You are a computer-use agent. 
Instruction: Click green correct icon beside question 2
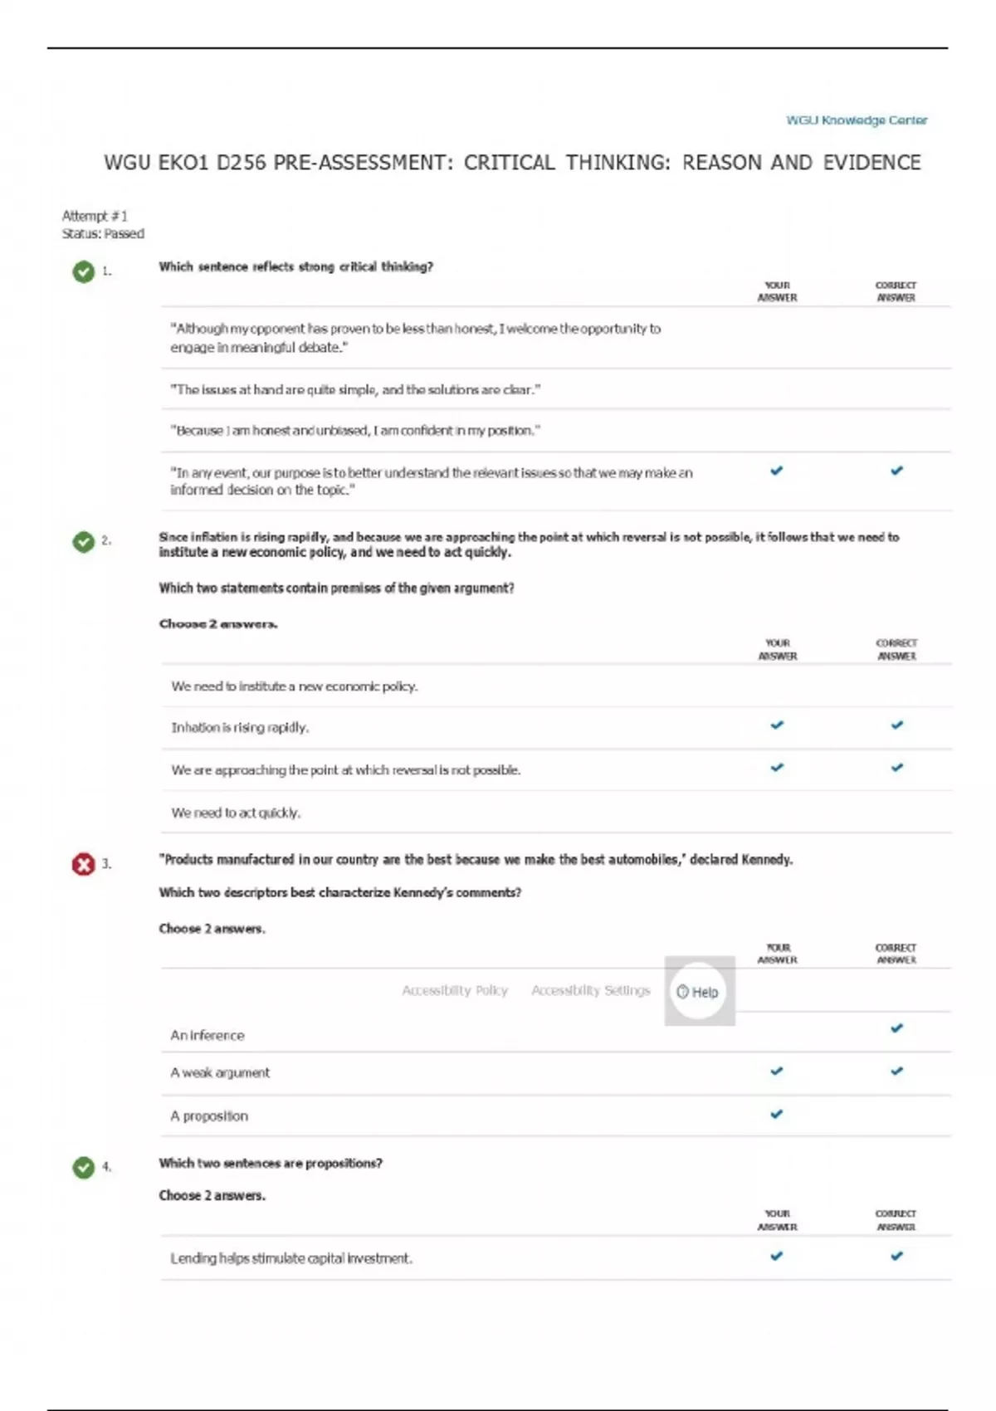point(84,541)
